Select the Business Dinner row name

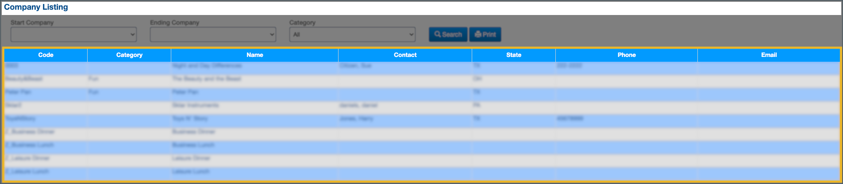pyautogui.click(x=193, y=132)
